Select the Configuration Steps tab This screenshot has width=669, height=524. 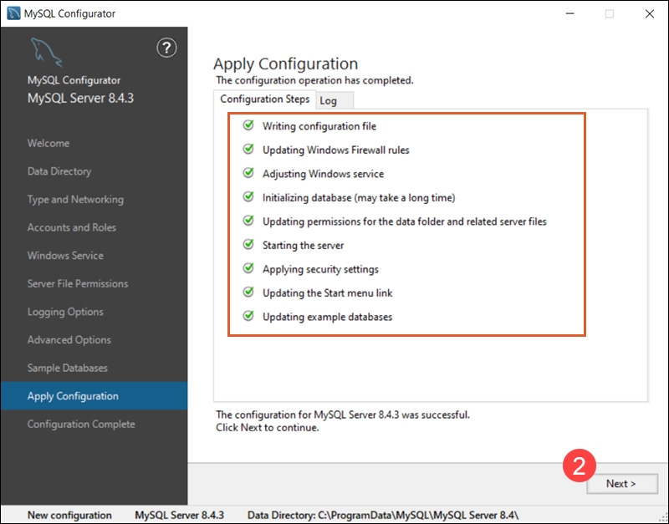(263, 99)
